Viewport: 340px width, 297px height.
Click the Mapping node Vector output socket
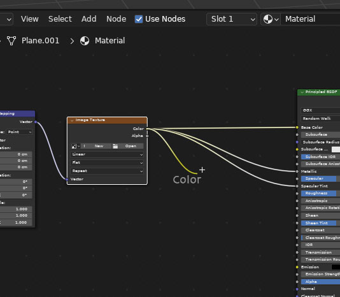coord(36,122)
